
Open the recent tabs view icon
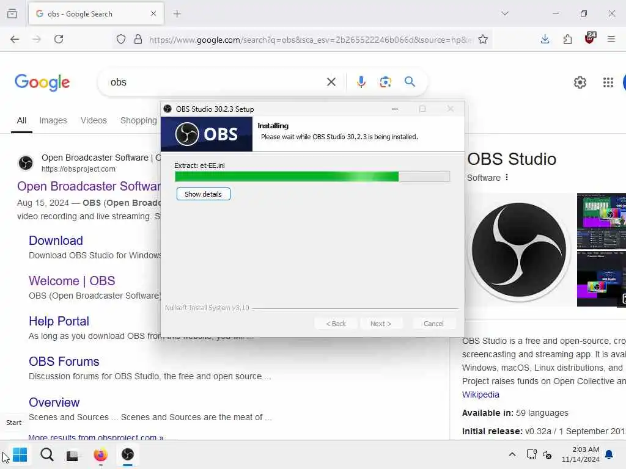(x=12, y=13)
